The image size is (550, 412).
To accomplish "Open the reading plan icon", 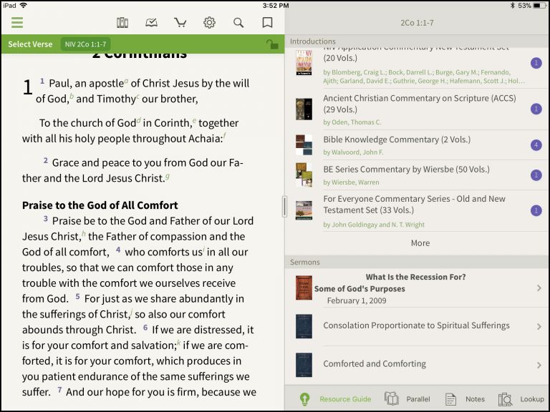I will pos(151,23).
